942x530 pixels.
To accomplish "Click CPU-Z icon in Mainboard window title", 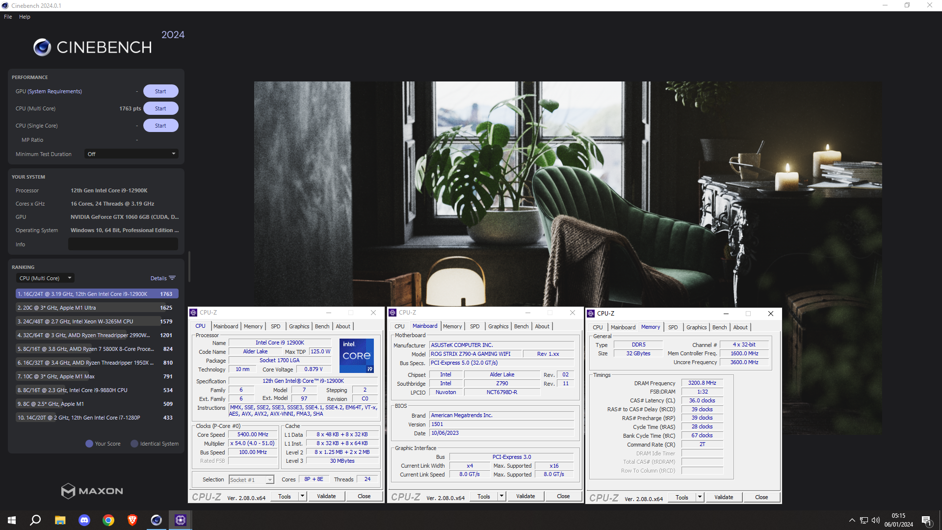I will click(392, 313).
